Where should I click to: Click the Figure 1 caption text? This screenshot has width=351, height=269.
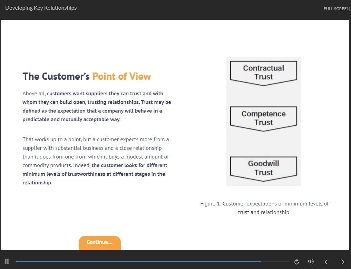[264, 208]
